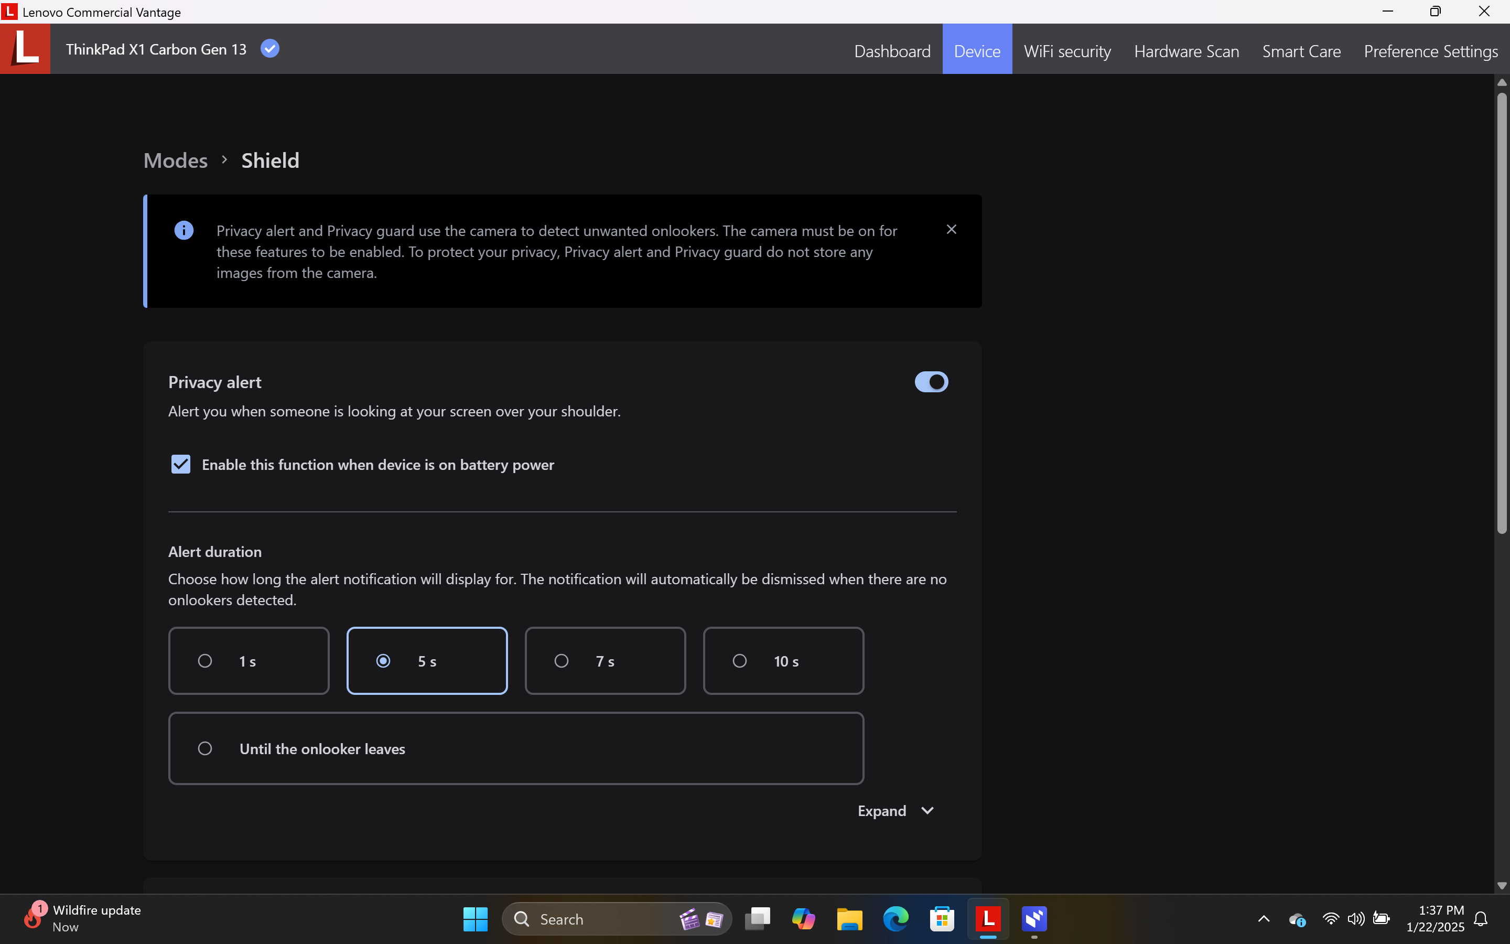Select the 1 s alert duration

coord(249,661)
